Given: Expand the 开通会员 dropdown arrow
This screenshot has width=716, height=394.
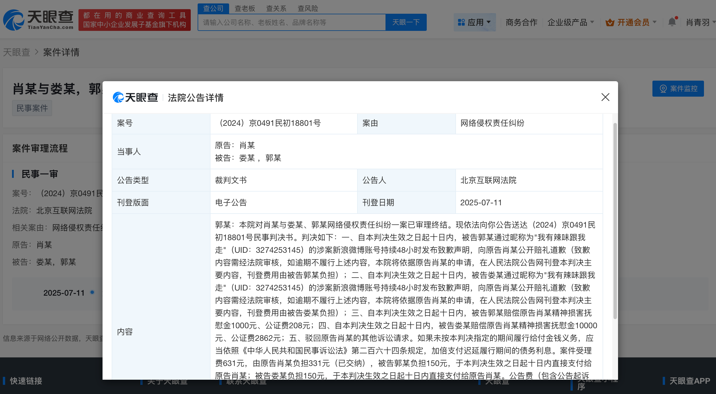Looking at the screenshot, I should (654, 23).
